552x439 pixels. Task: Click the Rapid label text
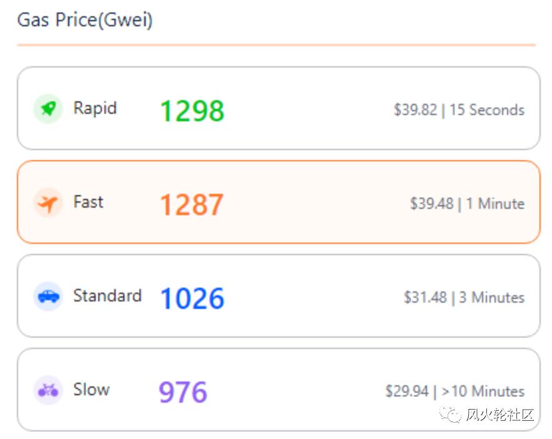tap(95, 108)
